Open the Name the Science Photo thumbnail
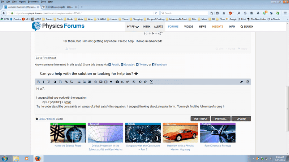This screenshot has height=162, width=289. [x=68, y=133]
